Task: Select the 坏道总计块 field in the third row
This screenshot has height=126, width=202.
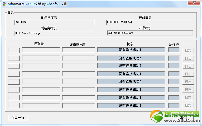Action: (x=79, y=66)
